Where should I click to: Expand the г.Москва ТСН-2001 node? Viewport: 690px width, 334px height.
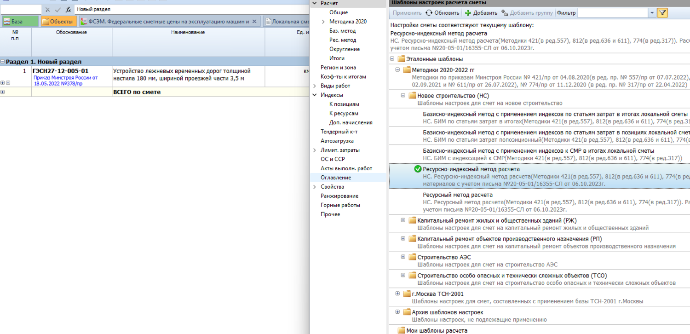[397, 294]
